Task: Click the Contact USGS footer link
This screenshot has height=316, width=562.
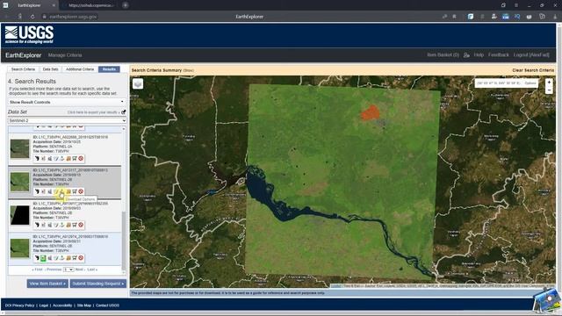Action: point(107,305)
